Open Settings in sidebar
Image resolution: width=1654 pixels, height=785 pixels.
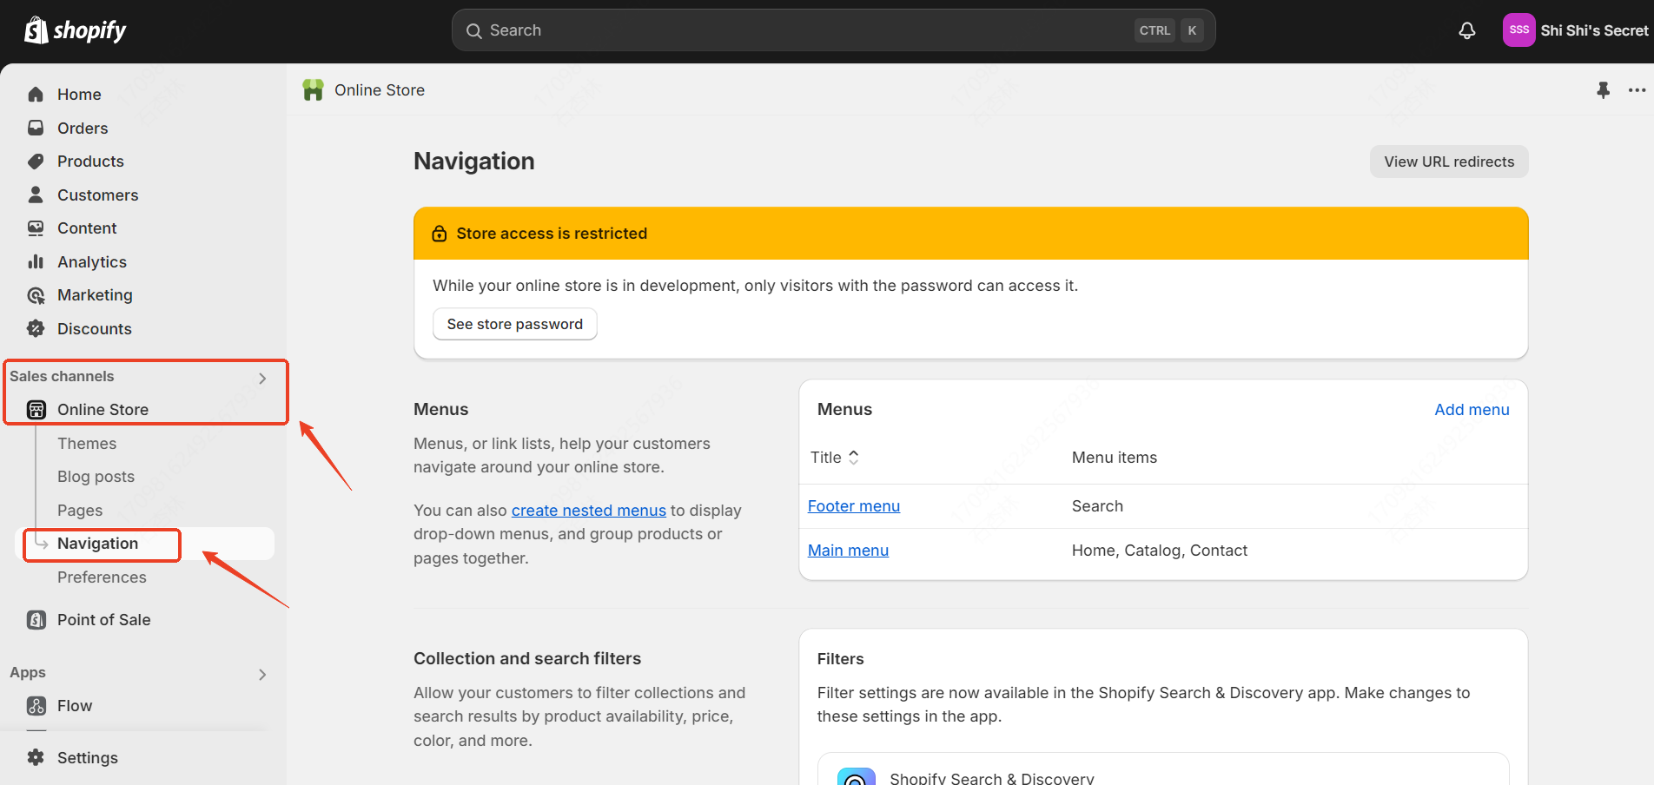[88, 758]
